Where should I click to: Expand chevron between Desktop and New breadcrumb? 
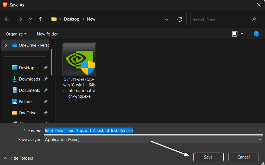[83, 19]
